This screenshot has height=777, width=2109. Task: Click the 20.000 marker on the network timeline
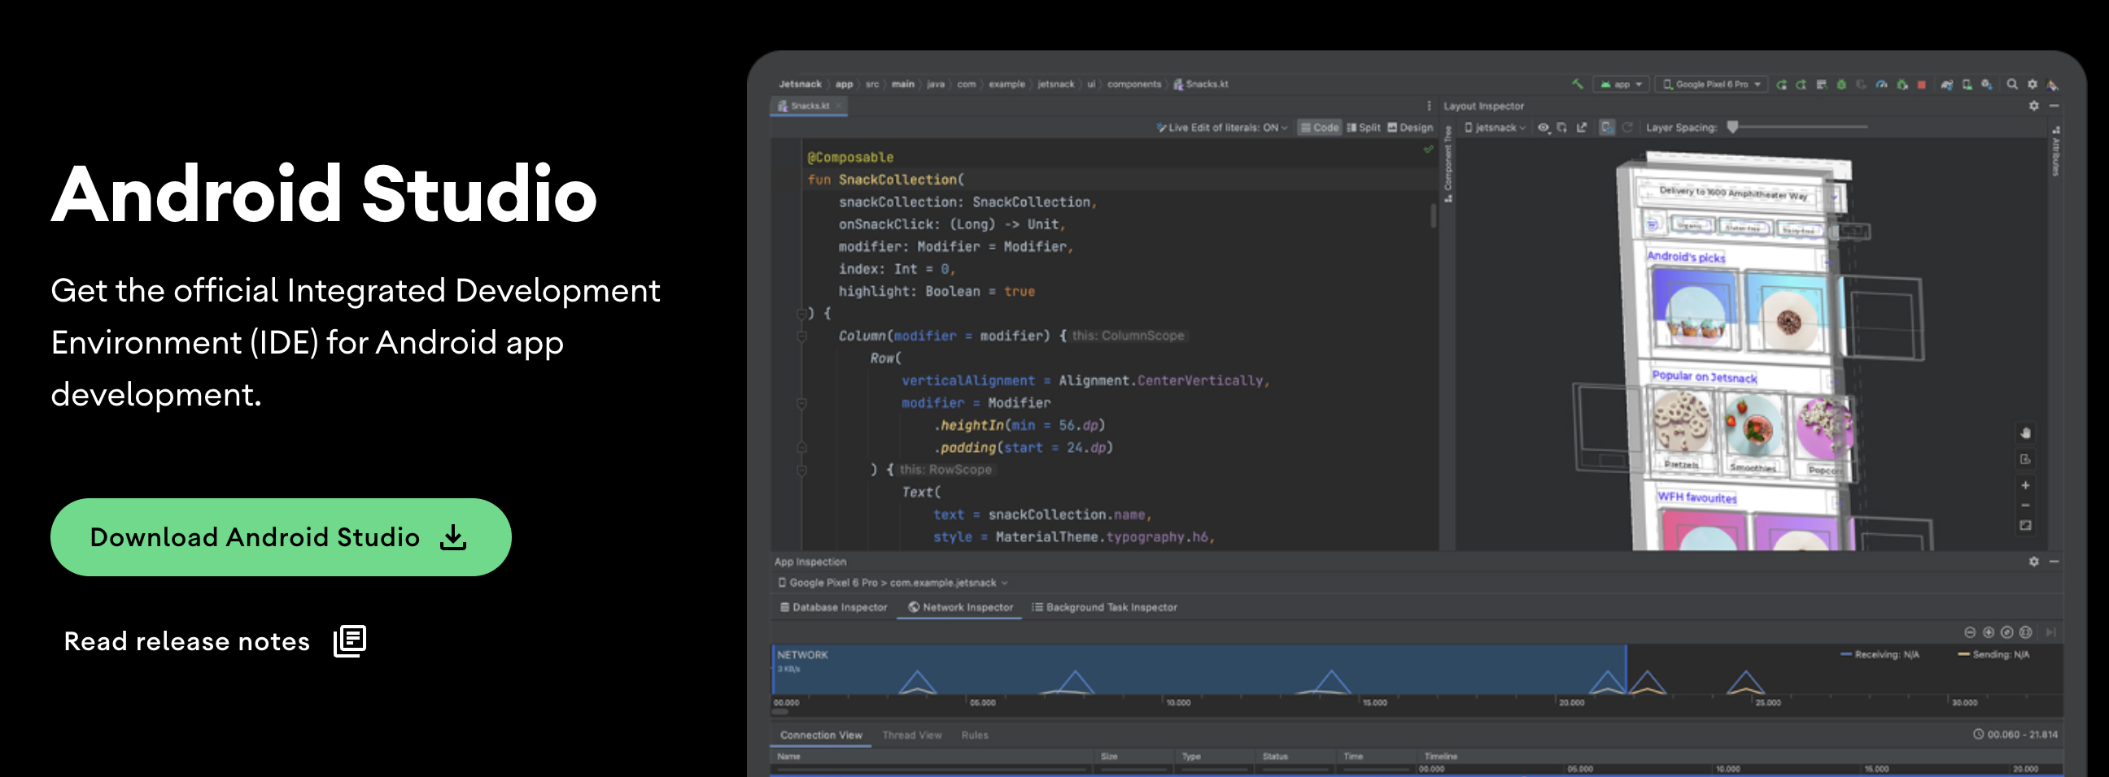(x=1571, y=702)
